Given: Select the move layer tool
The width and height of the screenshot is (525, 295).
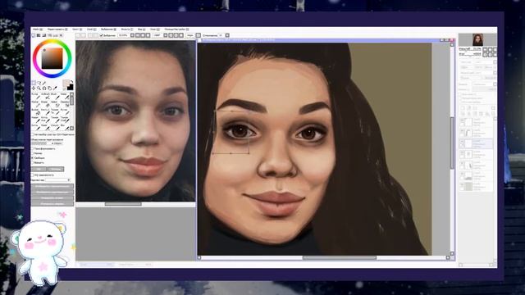Looking at the screenshot, I should [x=34, y=88].
